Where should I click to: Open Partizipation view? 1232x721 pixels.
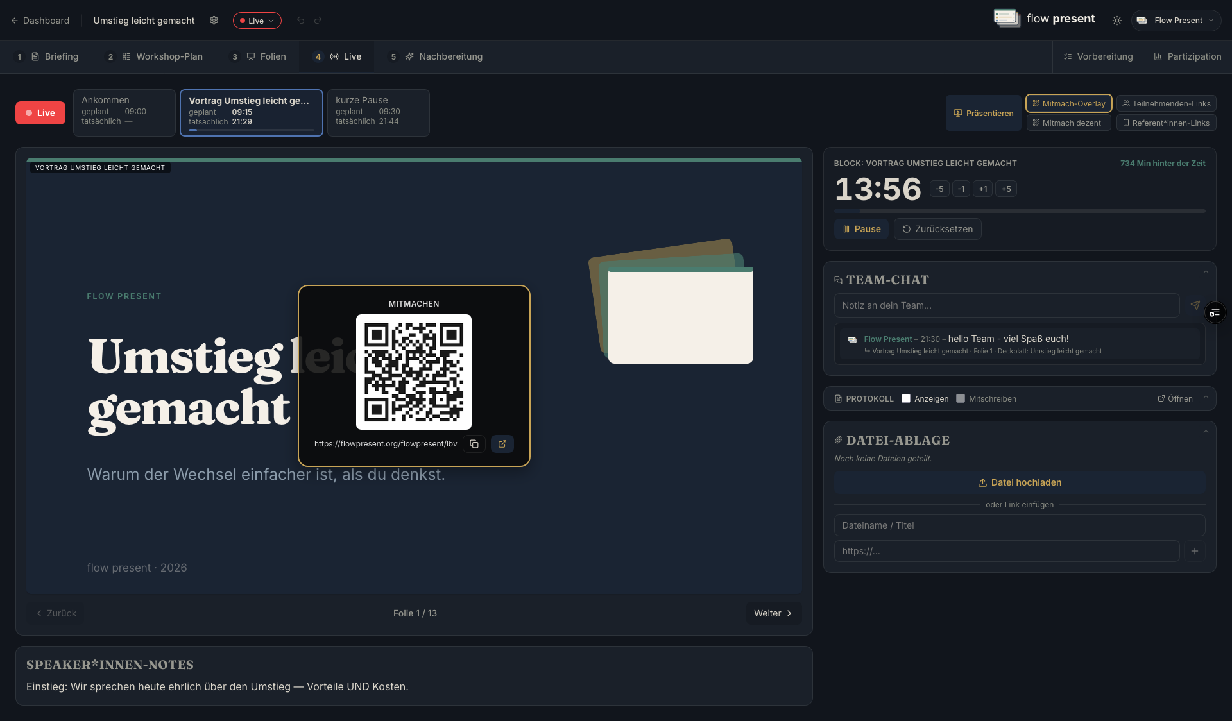[x=1187, y=56]
